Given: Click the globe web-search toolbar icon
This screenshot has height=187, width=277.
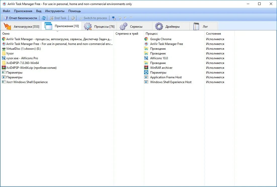Looking at the screenshot, I should pyautogui.click(x=73, y=18).
